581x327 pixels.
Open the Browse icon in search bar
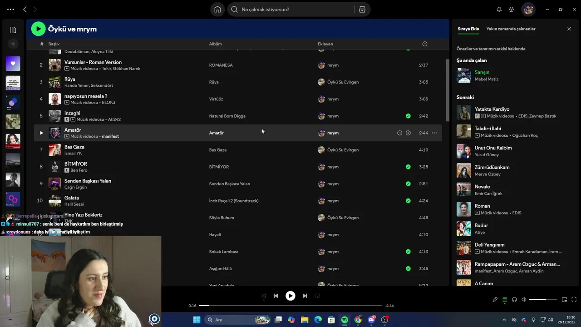pos(362,10)
